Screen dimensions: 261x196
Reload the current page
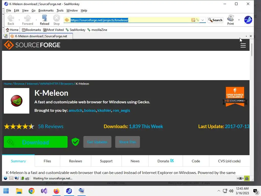[x=44, y=20]
